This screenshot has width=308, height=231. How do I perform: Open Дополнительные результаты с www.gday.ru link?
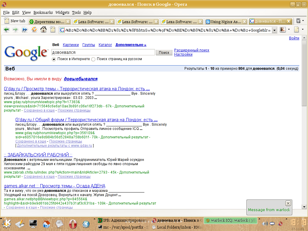(x=54, y=146)
